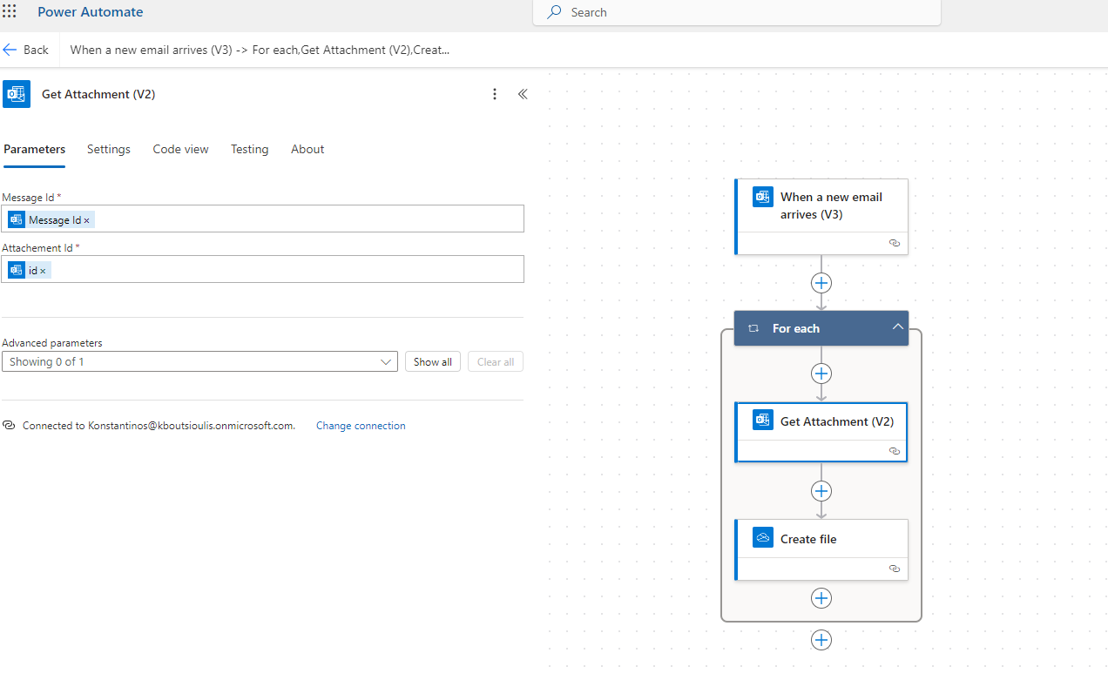The height and width of the screenshot is (680, 1108).
Task: Open the more options vertical dots menu
Action: (x=495, y=94)
